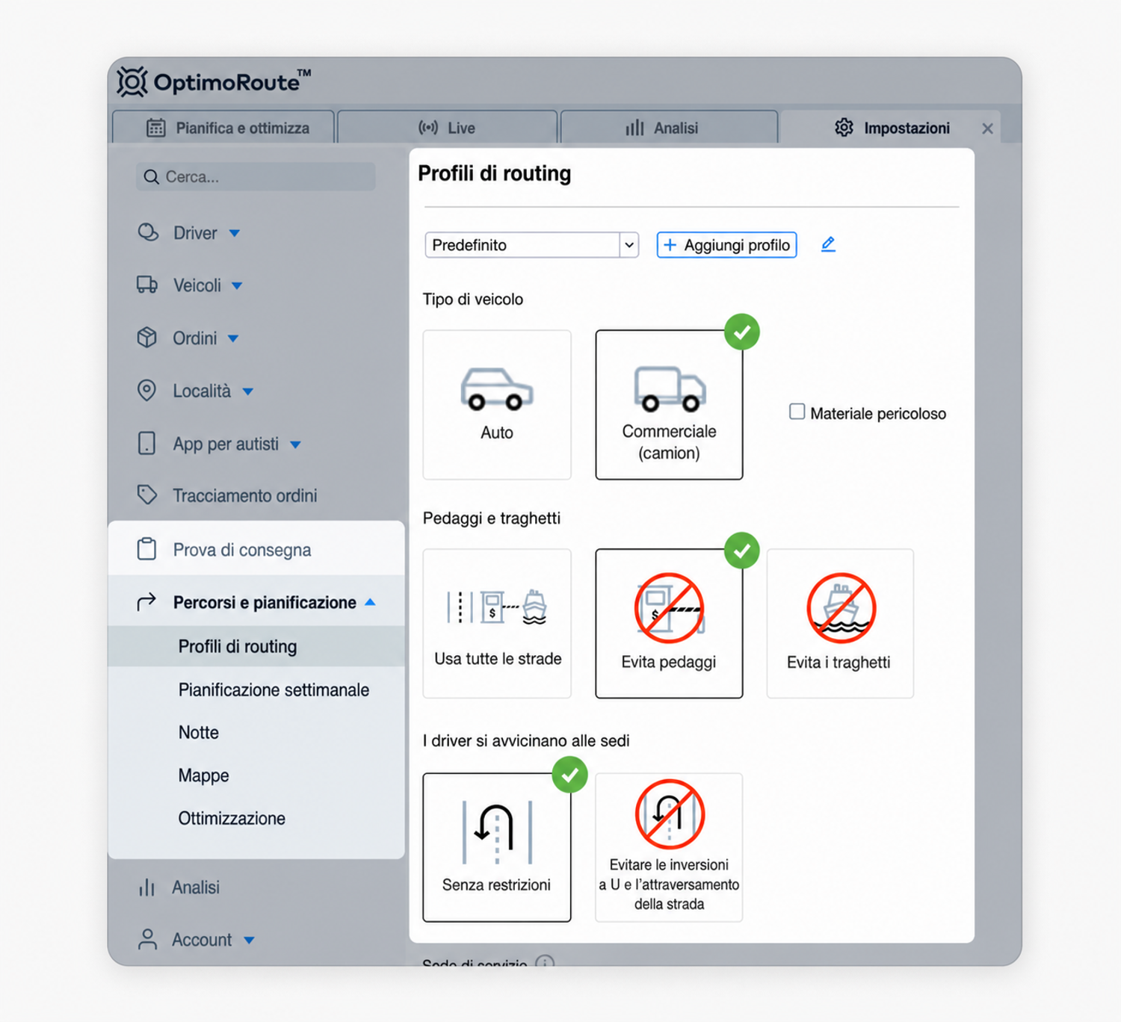Click the pencil edit profile icon
Image resolution: width=1121 pixels, height=1022 pixels.
click(x=828, y=244)
